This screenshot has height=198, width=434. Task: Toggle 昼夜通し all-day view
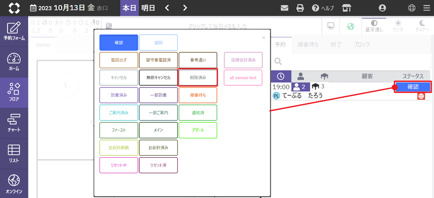click(374, 26)
